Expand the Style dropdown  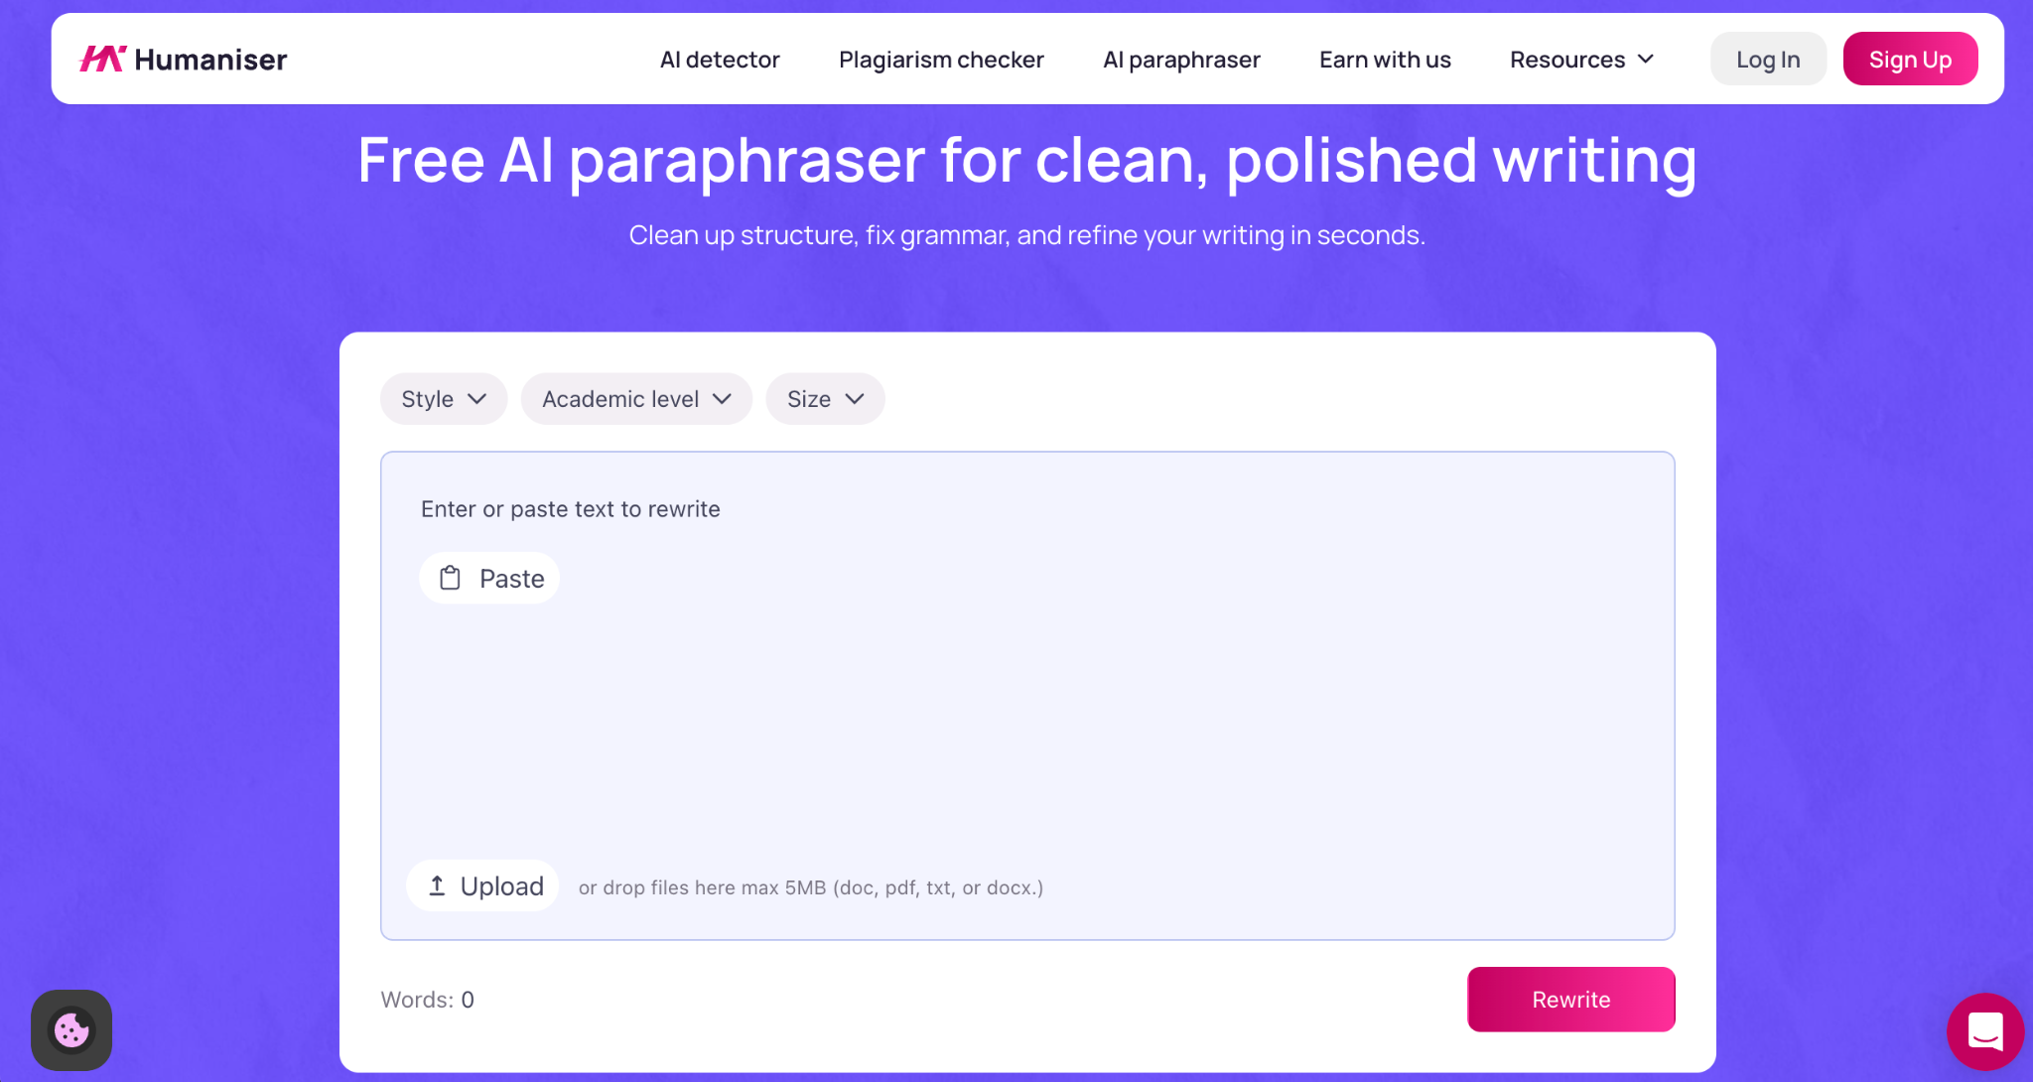tap(444, 399)
